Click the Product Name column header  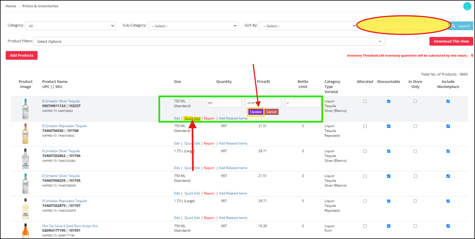(x=55, y=81)
